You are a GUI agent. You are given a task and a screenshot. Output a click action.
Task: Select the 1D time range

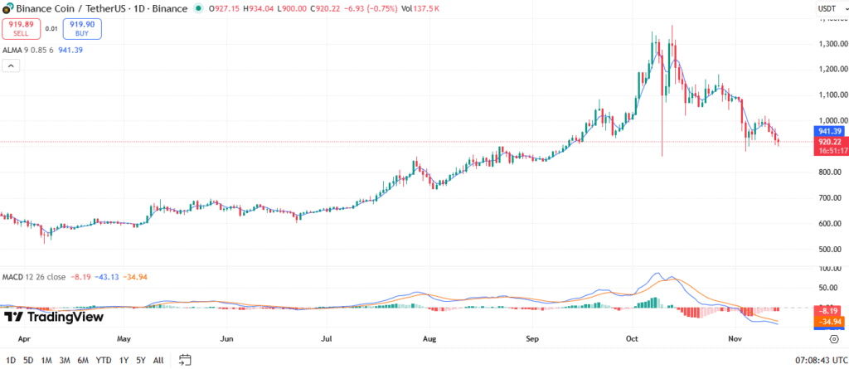click(x=9, y=360)
